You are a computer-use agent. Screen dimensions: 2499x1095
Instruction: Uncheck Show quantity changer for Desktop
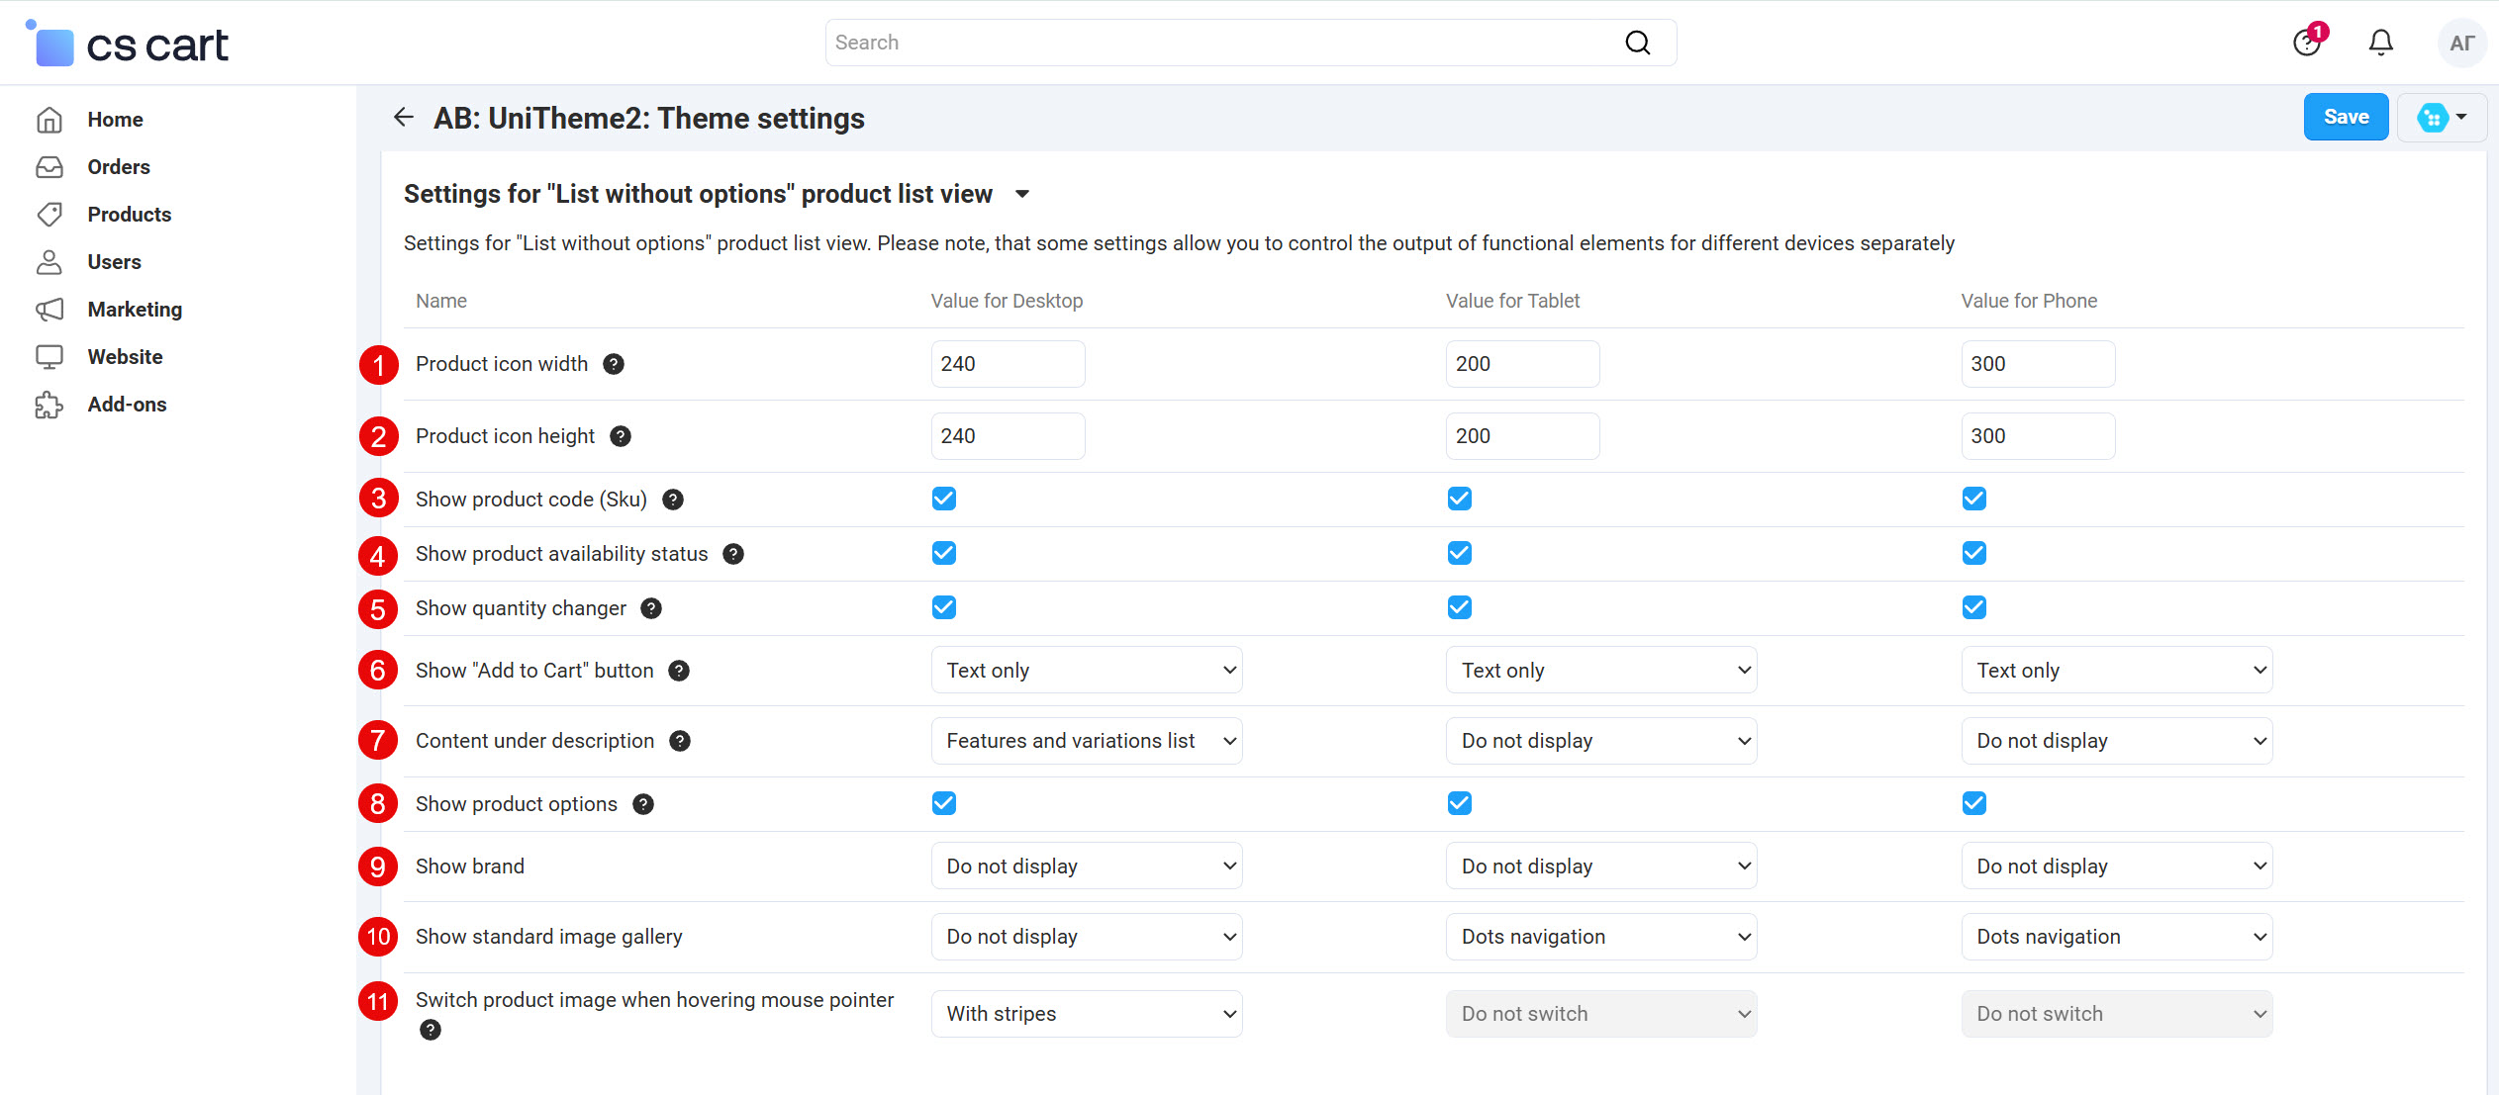(x=943, y=606)
